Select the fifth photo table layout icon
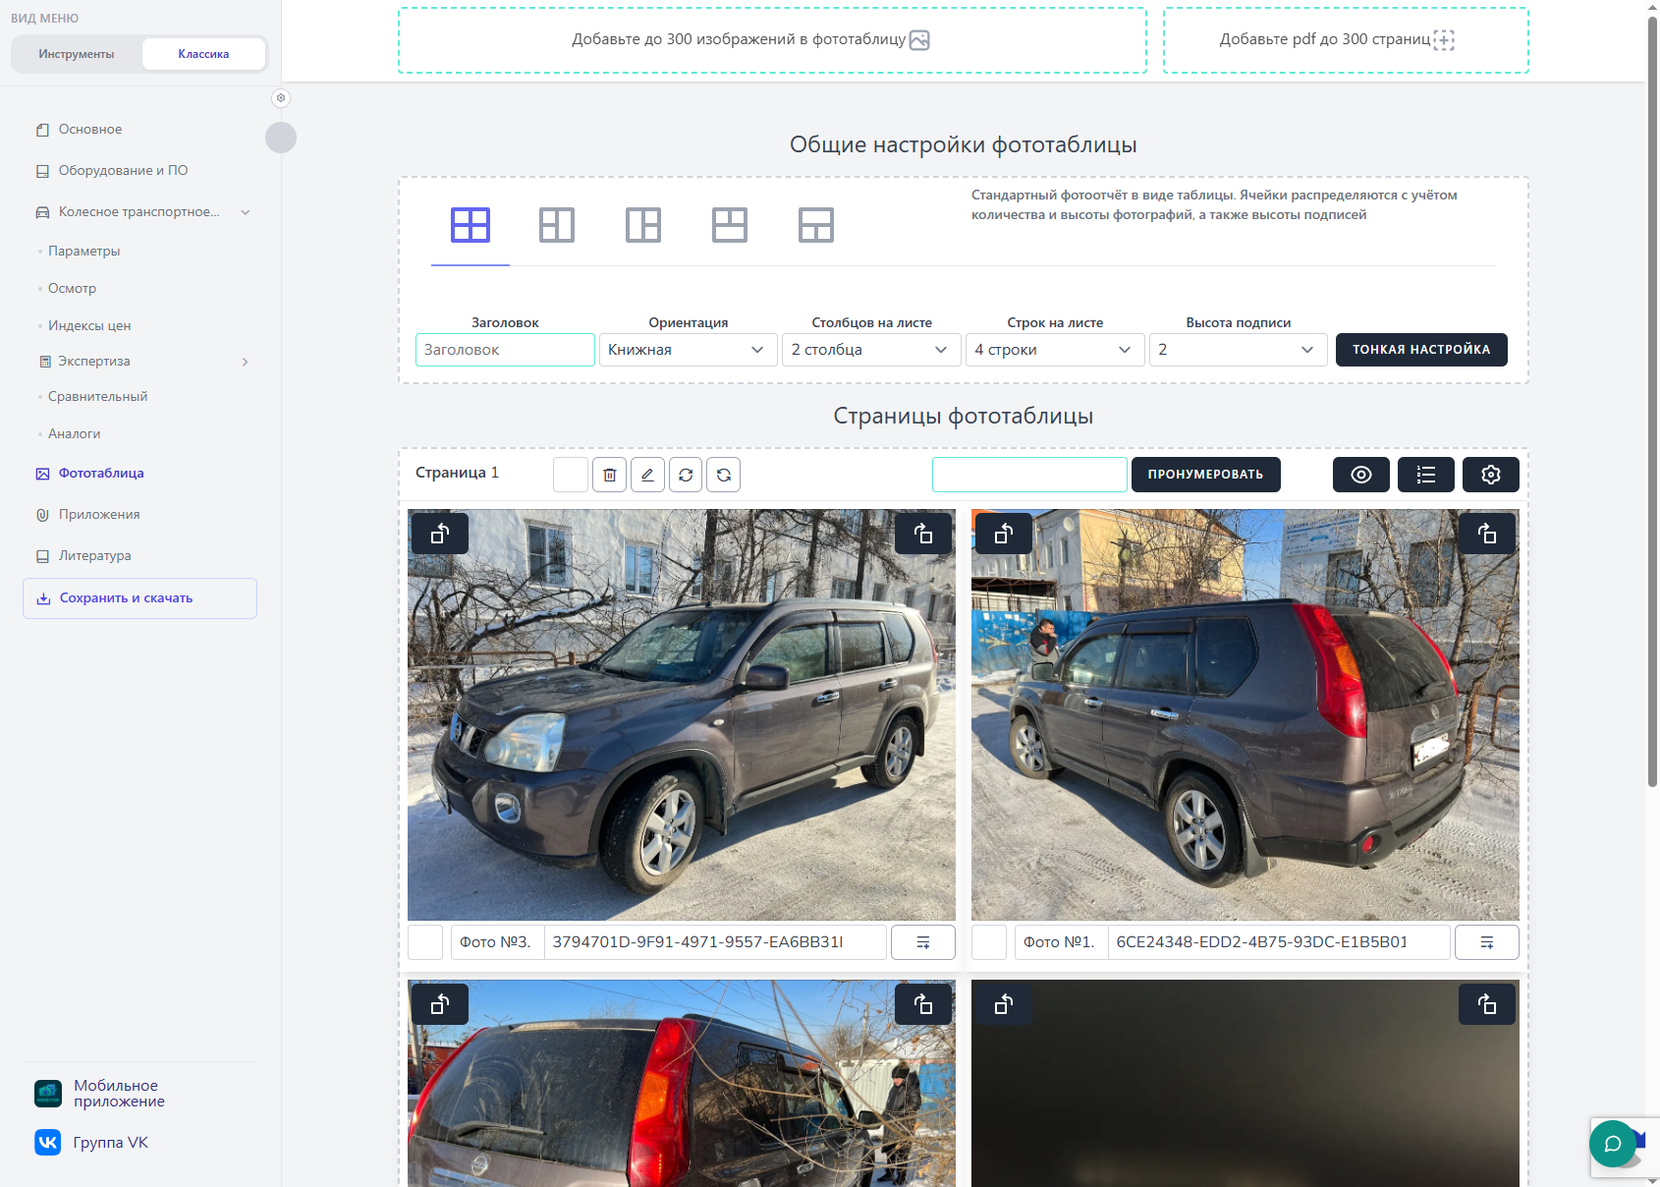Screen dimensions: 1660x1187 click(x=816, y=225)
